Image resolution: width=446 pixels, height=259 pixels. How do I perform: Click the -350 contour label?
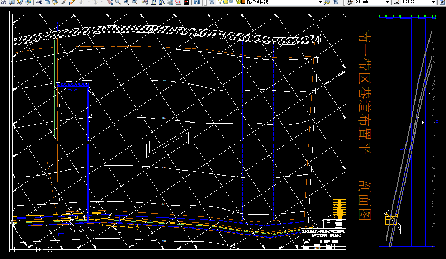[x=163, y=204]
